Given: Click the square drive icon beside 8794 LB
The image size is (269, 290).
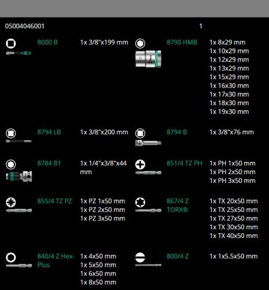Looking at the screenshot, I should coord(11,133).
